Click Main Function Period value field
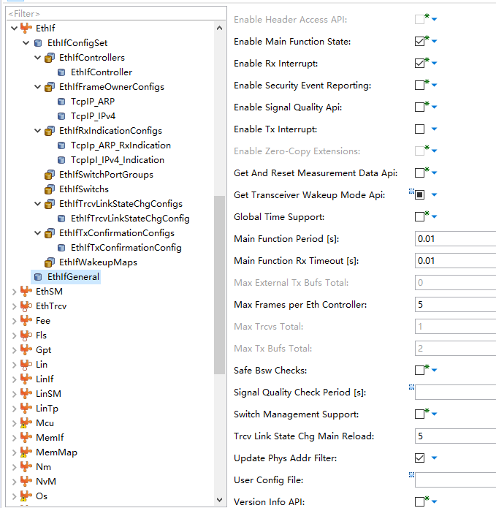 455,239
